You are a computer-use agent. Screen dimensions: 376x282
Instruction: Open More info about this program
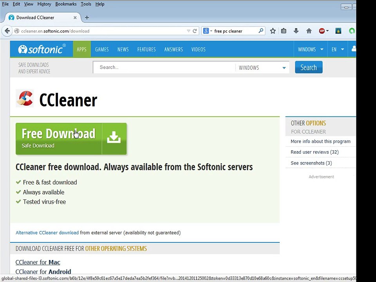point(320,141)
